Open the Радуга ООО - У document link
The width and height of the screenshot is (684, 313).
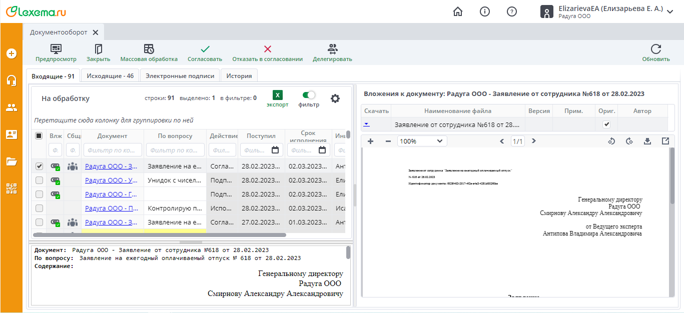click(112, 180)
